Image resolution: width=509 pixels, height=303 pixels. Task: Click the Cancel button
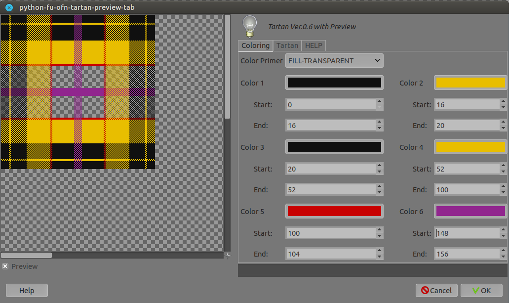click(436, 290)
